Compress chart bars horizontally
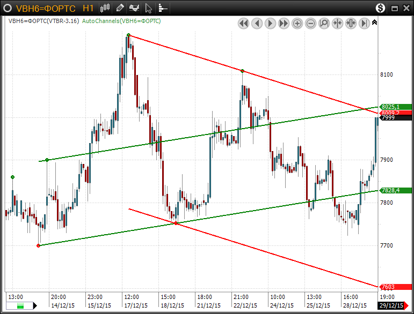The image size is (414, 314). [338, 23]
